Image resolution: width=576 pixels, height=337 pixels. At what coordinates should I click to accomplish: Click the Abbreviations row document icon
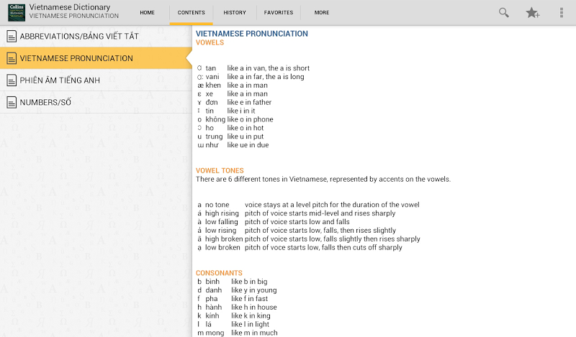12,37
